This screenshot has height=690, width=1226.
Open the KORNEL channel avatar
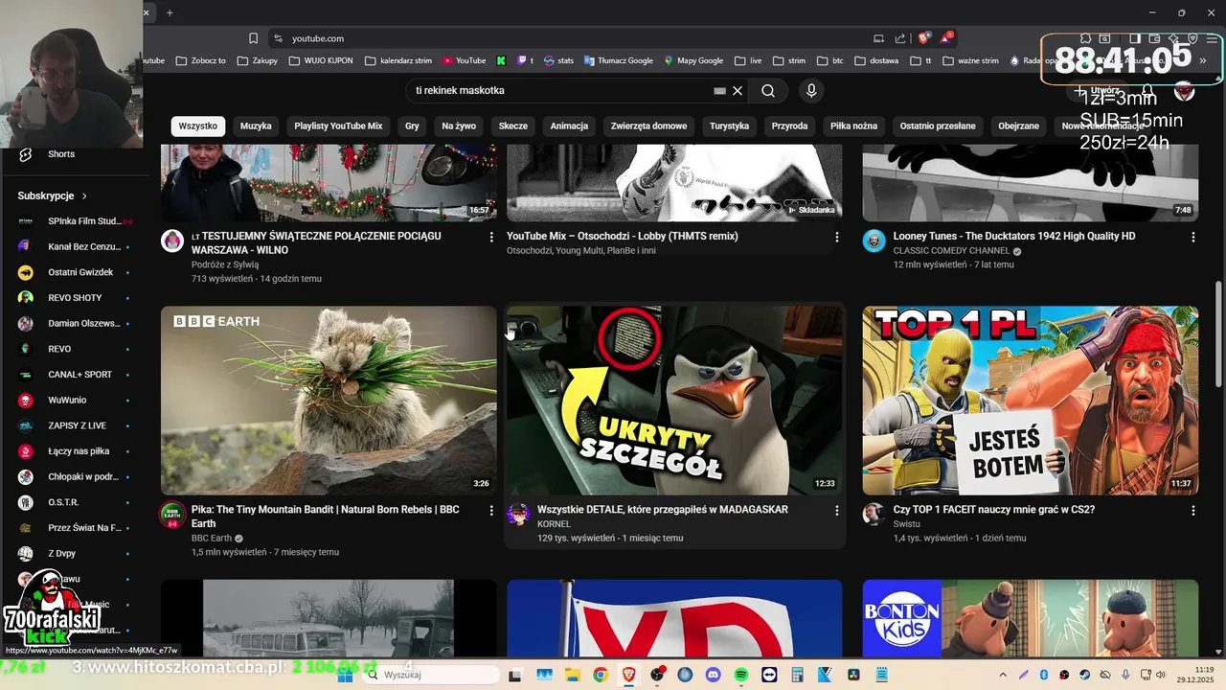click(x=518, y=514)
